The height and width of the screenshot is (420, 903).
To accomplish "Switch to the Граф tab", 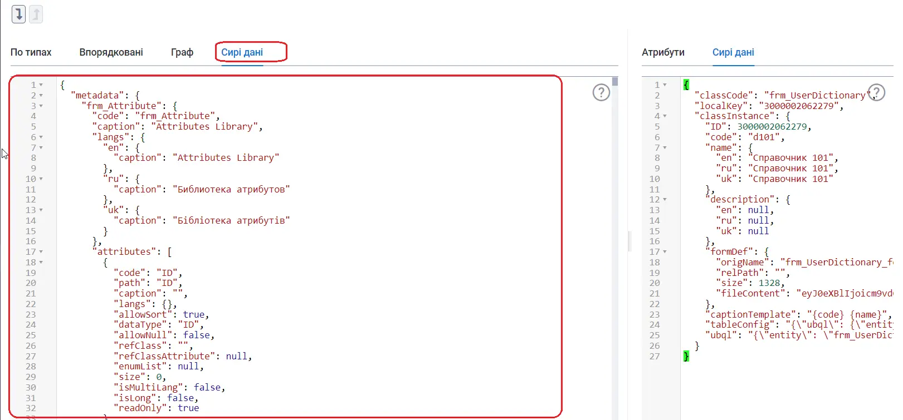I will click(182, 52).
